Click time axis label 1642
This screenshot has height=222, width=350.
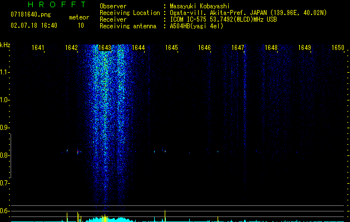tap(71, 47)
